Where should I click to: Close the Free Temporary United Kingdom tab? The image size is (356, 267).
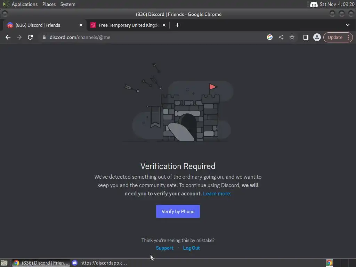pos(164,25)
